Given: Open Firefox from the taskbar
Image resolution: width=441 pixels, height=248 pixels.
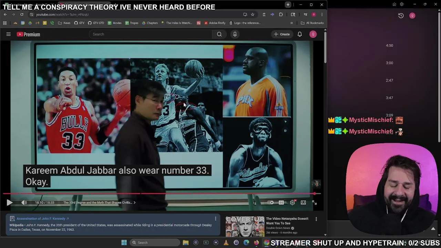Looking at the screenshot, I should [x=256, y=242].
